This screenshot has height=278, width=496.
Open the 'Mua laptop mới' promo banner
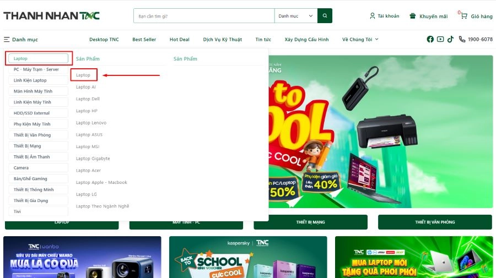(414, 257)
